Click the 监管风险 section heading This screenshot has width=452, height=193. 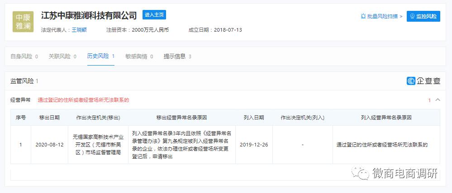tap(22, 81)
